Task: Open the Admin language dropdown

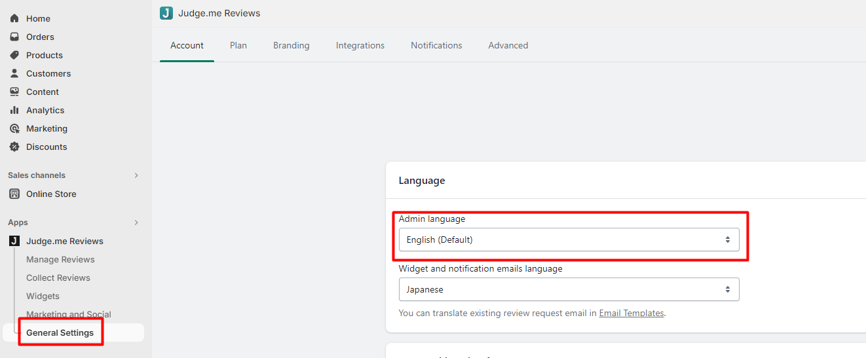Action: pos(569,240)
